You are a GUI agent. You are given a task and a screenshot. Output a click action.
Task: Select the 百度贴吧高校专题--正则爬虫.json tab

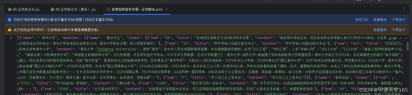(137, 9)
